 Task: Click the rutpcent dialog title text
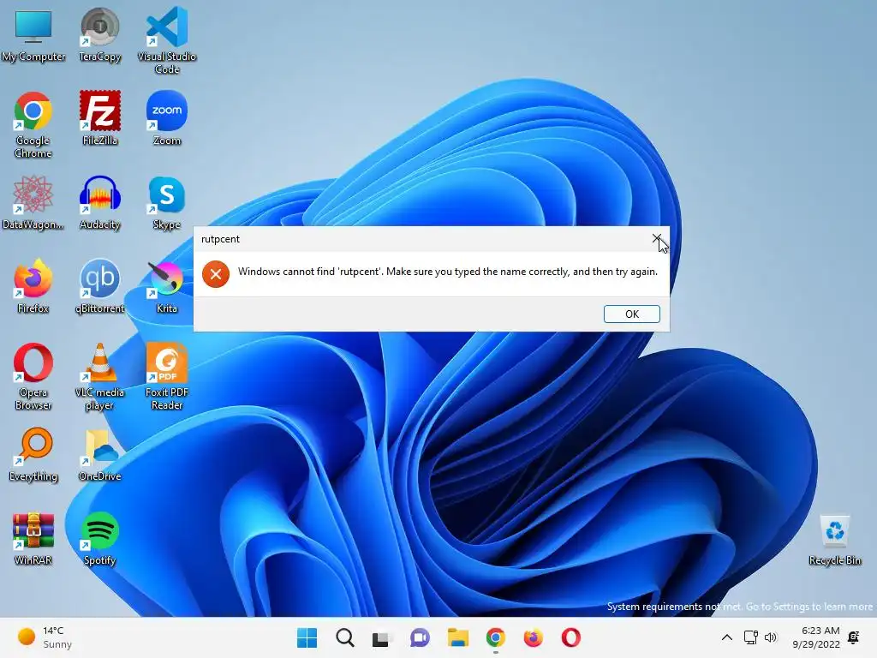220,239
